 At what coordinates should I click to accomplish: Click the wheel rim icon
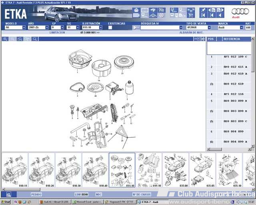161,15
